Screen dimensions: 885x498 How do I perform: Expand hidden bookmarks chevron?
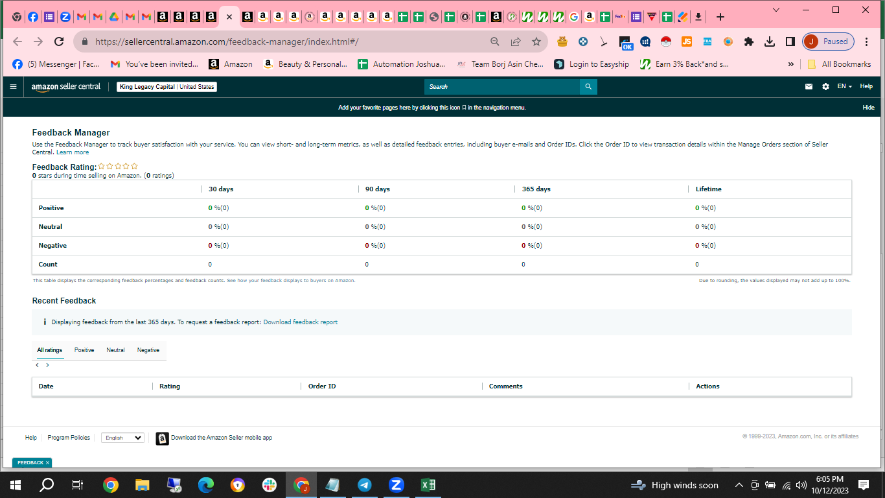point(790,64)
